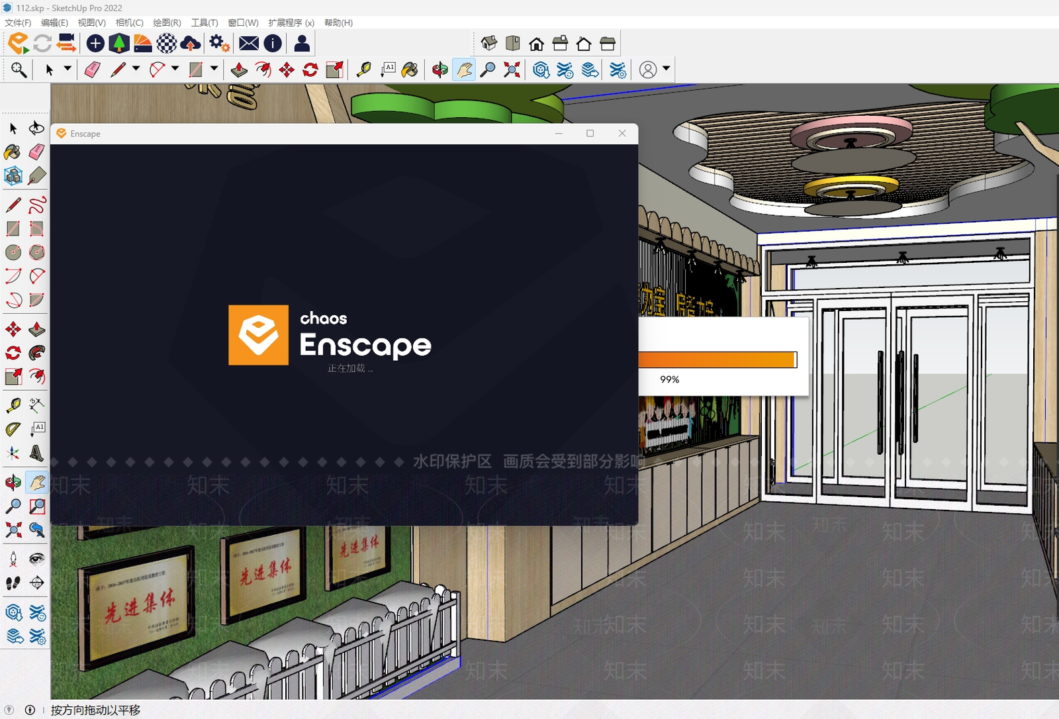Screen dimensions: 1059x719
Task: Click the checkered sphere material icon
Action: pos(167,44)
